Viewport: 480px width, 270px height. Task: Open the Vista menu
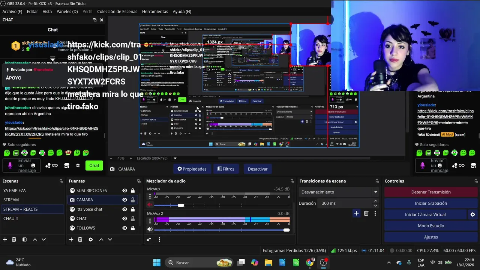click(47, 12)
